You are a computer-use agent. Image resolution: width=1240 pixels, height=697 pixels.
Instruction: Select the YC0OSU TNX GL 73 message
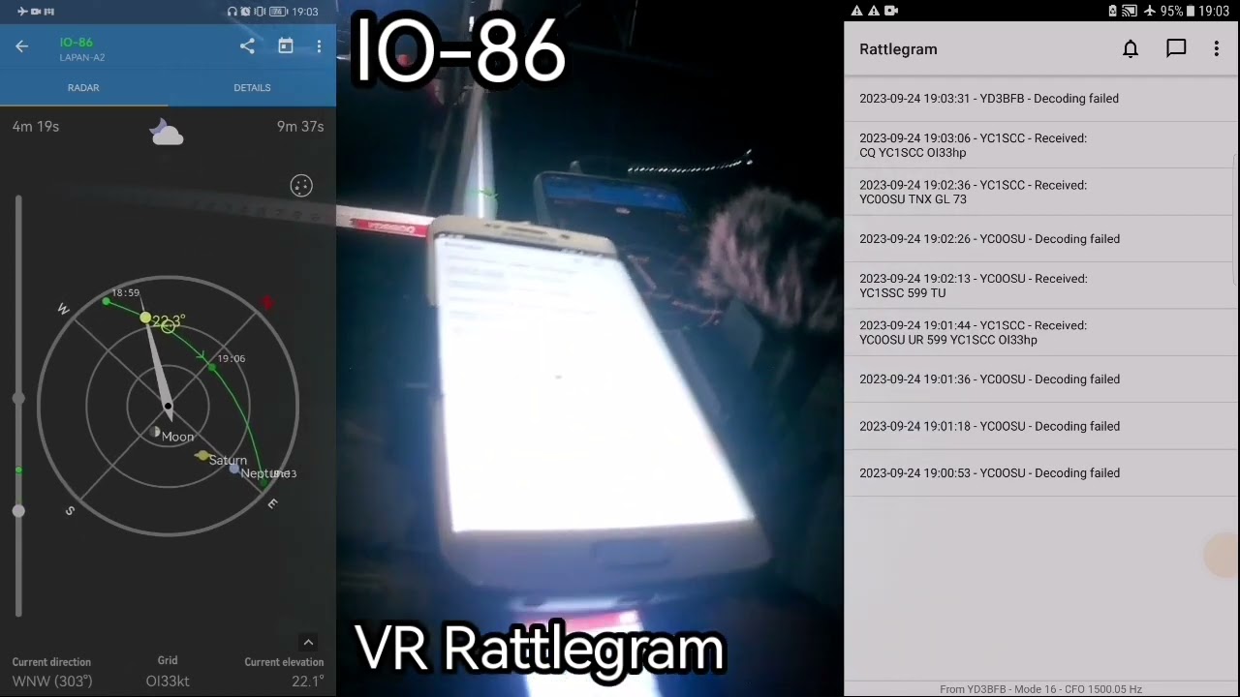click(1041, 192)
